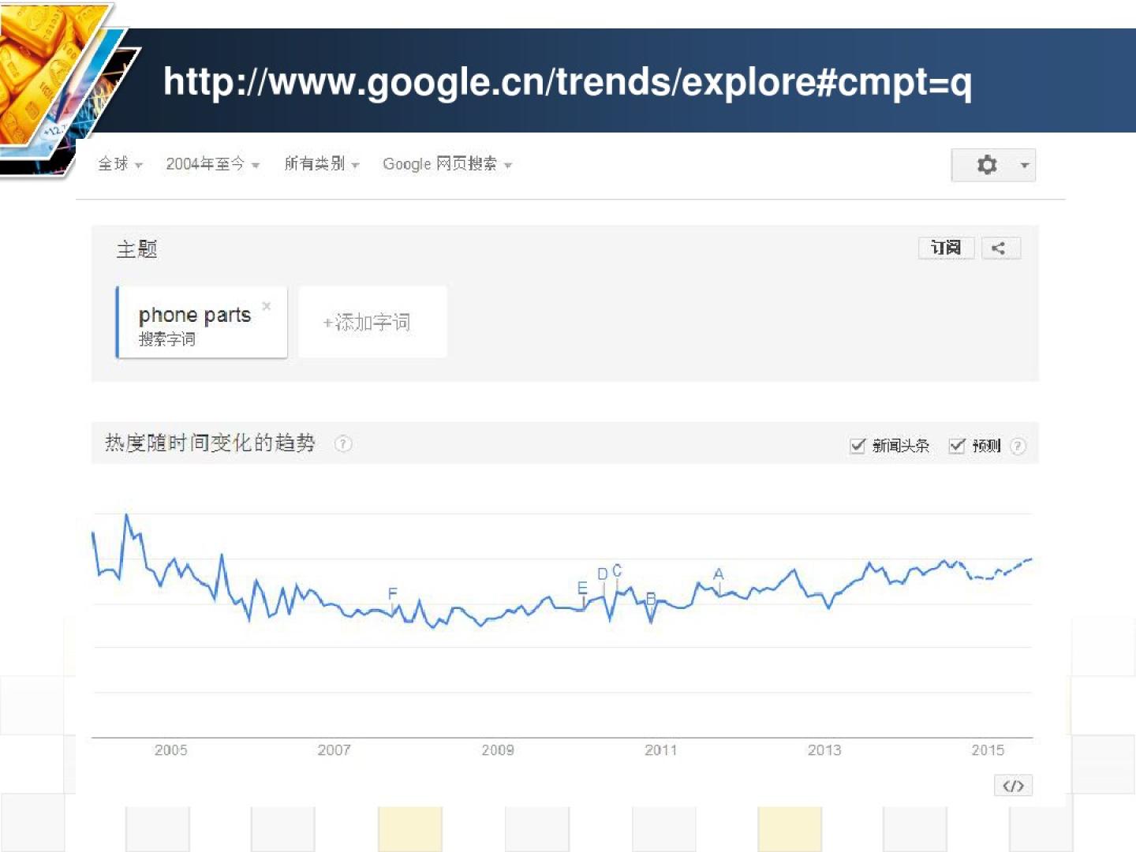Click the 订阅 subscribe button
This screenshot has width=1136, height=852.
point(946,248)
